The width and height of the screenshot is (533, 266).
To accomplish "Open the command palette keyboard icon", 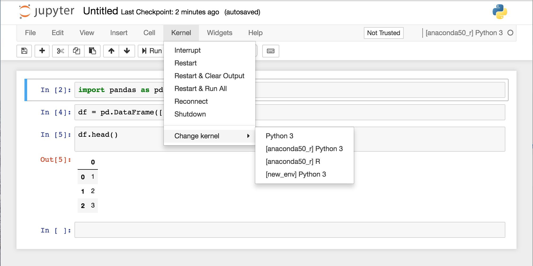I will (270, 51).
